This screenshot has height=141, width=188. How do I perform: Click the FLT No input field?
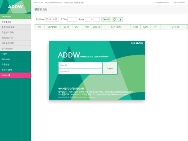[x=72, y=19]
